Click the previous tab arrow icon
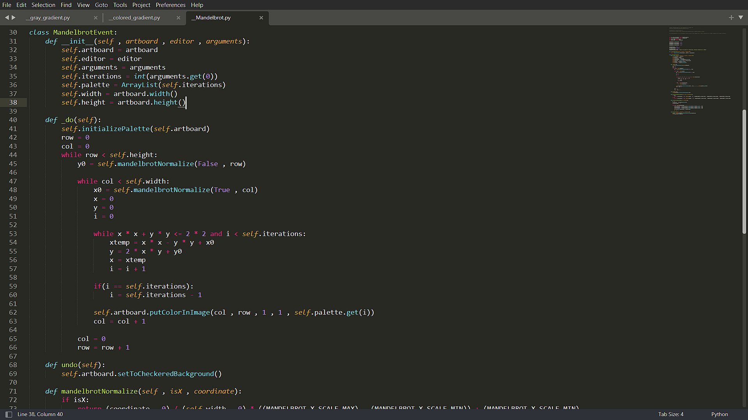Image resolution: width=748 pixels, height=420 pixels. click(7, 17)
